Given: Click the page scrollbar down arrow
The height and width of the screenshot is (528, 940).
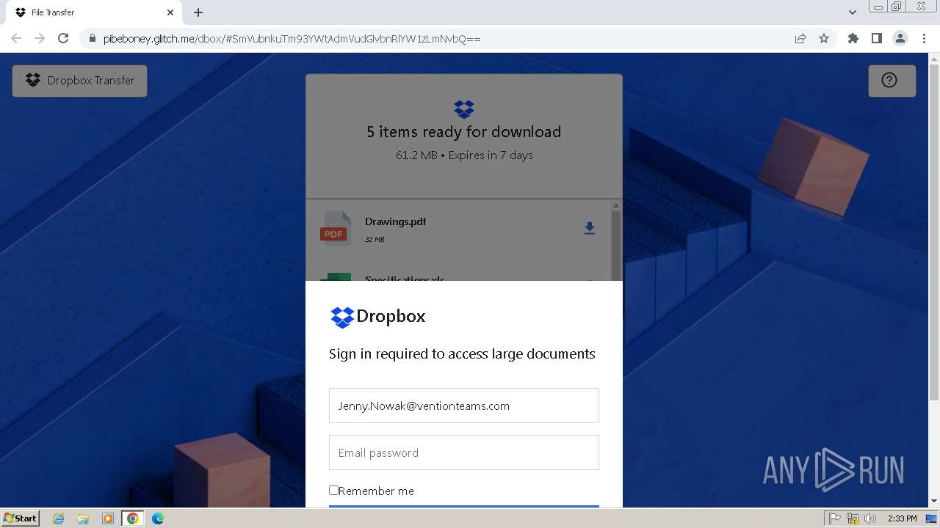Looking at the screenshot, I should click(934, 502).
